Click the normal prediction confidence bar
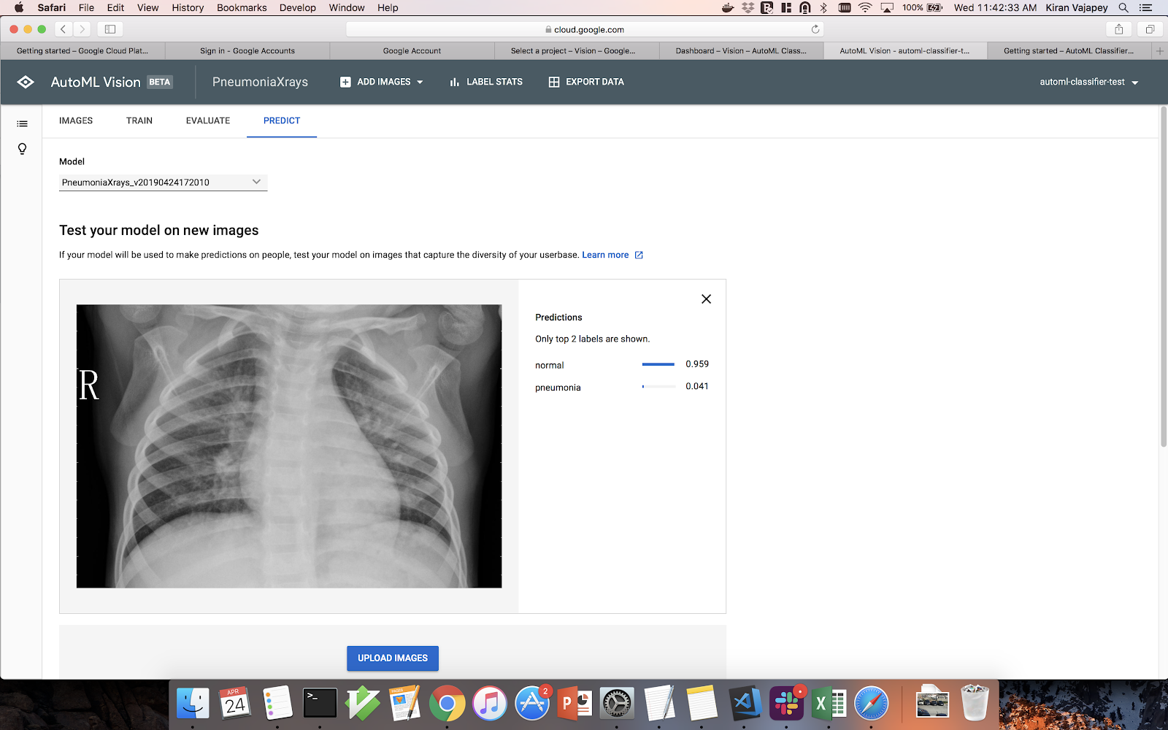 (658, 364)
